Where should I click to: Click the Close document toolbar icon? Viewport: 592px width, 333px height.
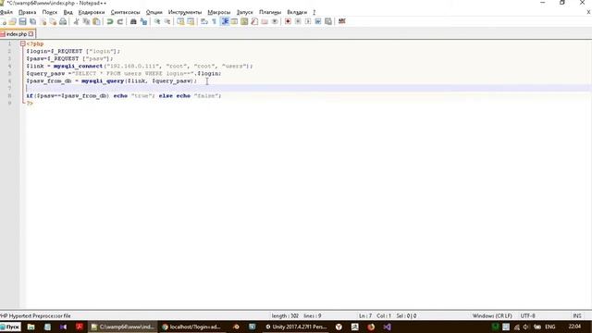click(43, 21)
